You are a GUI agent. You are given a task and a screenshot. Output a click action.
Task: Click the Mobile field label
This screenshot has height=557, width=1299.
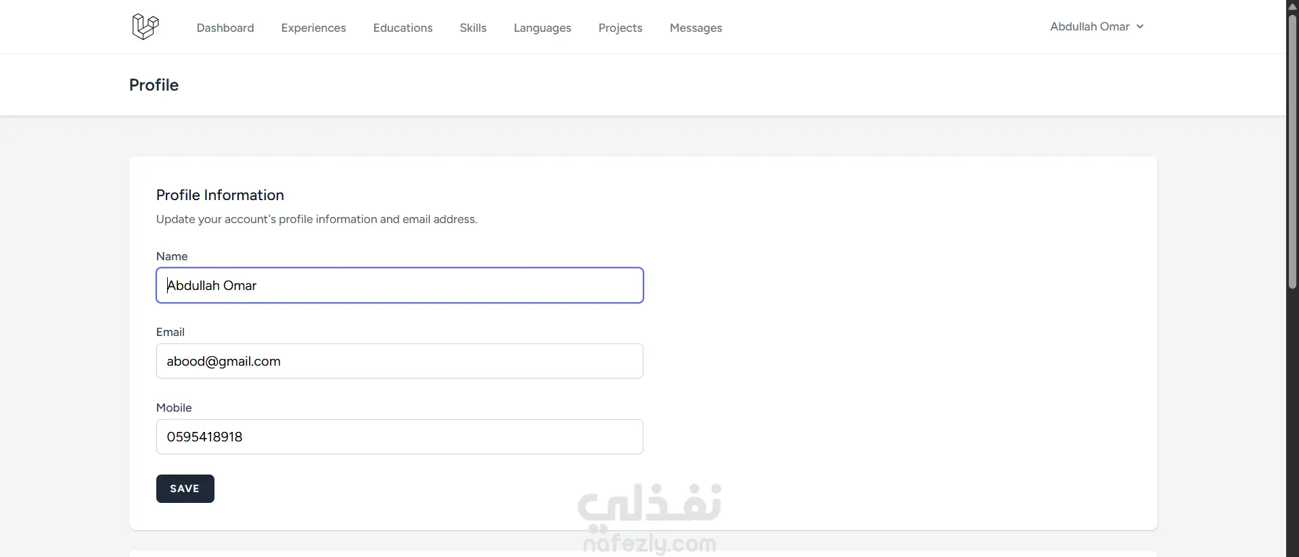click(x=174, y=408)
